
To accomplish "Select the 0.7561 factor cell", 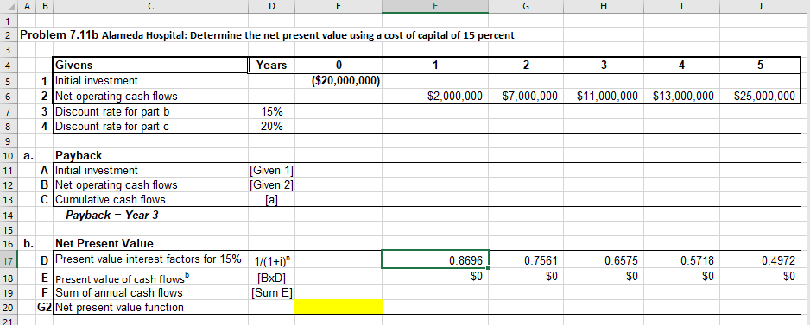I will [x=525, y=260].
